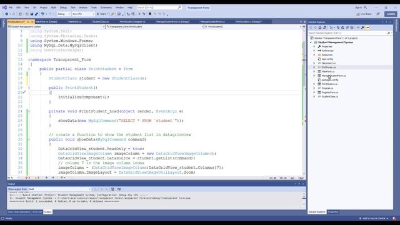Image resolution: width=400 pixels, height=225 pixels.
Task: Click the Save toolbar icon
Action: pyautogui.click(x=32, y=14)
